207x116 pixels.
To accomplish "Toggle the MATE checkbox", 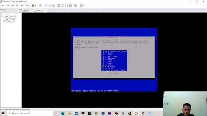I will [x=103, y=60].
